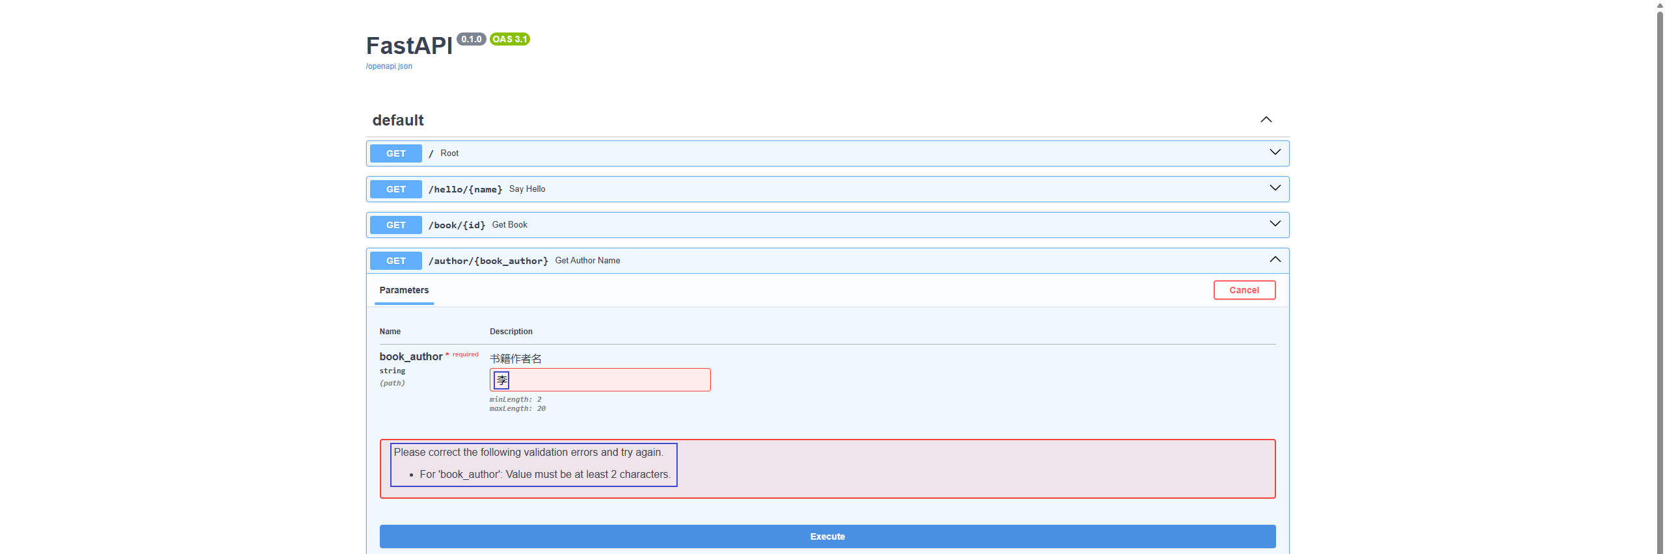
Task: Click the Name column header
Action: coord(390,332)
